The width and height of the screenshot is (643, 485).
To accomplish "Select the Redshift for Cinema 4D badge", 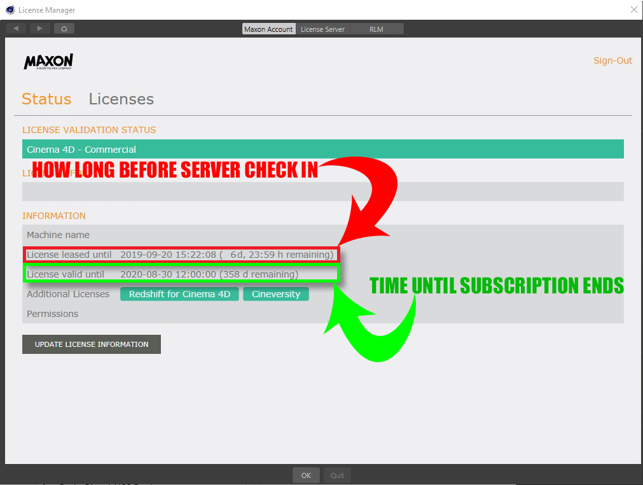I will point(179,294).
